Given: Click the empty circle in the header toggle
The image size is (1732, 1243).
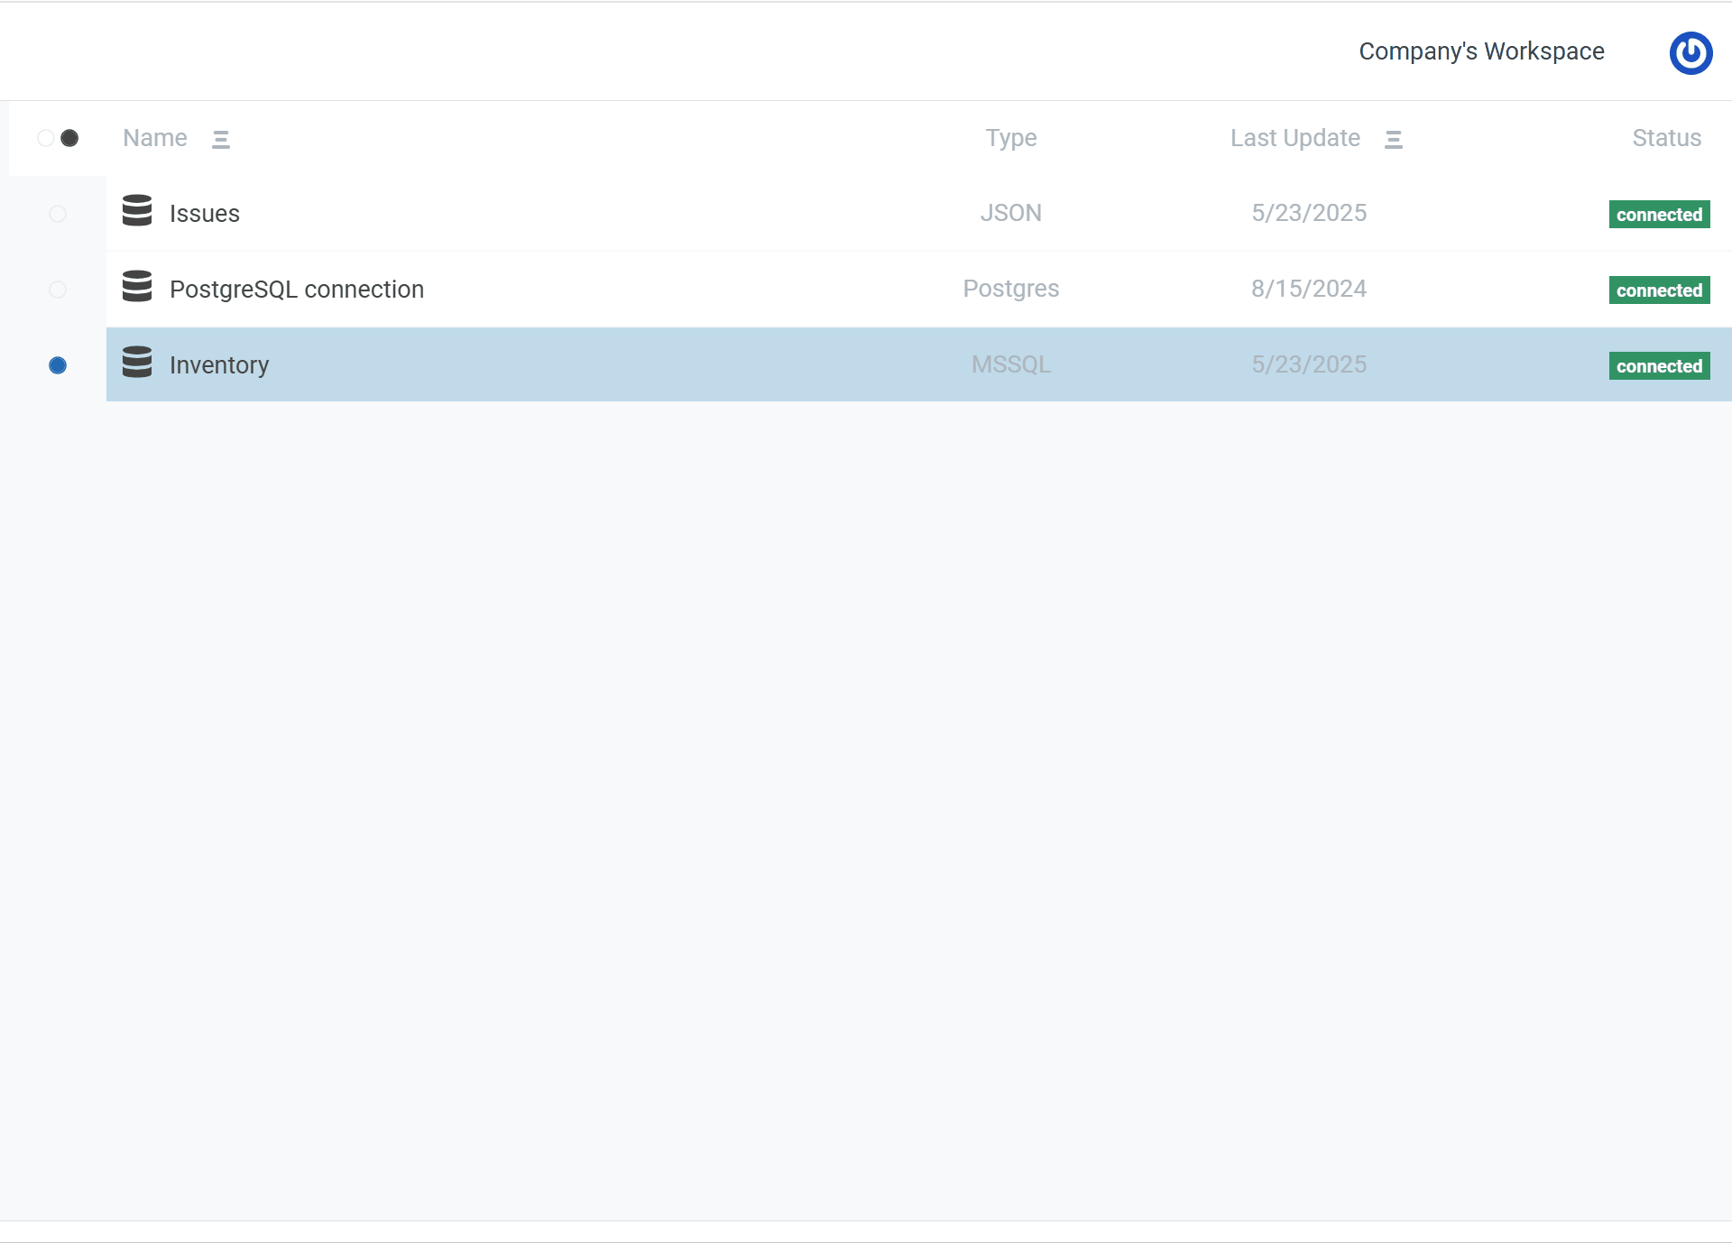Looking at the screenshot, I should click(45, 138).
